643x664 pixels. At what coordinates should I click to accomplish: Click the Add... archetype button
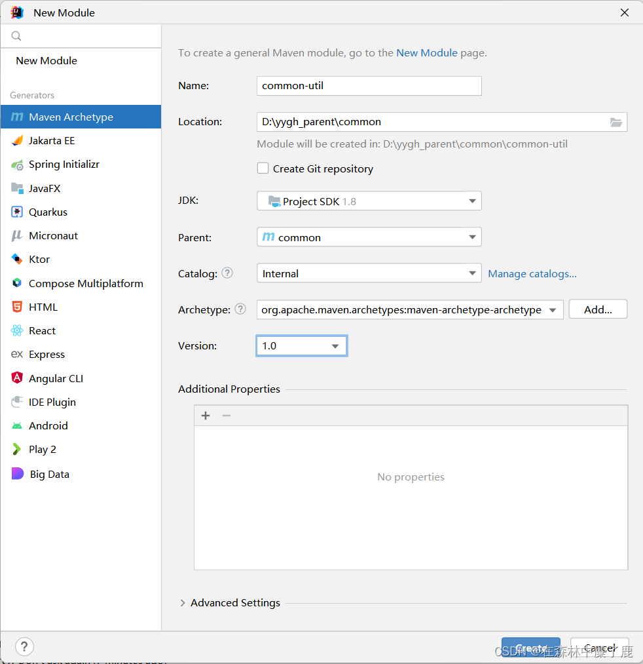[598, 309]
